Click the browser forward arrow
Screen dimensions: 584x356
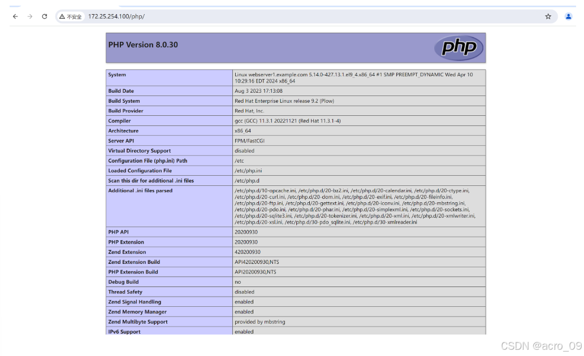(x=30, y=16)
